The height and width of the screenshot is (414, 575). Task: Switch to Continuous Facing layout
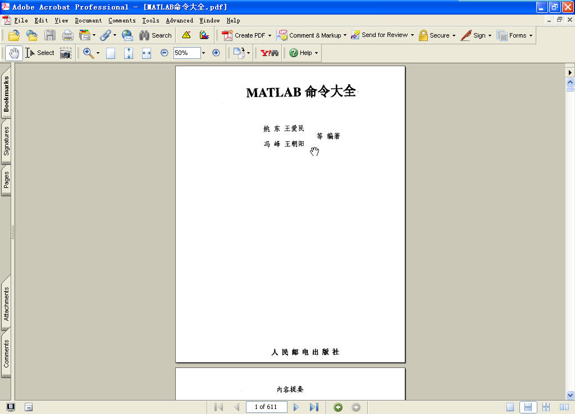(x=546, y=407)
